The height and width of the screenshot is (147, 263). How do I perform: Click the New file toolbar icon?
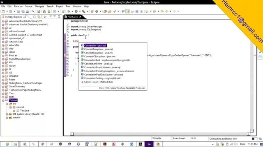pyautogui.click(x=3, y=11)
